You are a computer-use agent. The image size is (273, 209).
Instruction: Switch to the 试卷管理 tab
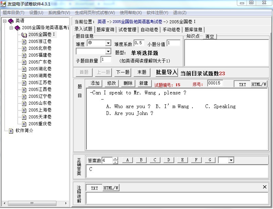[127, 30]
